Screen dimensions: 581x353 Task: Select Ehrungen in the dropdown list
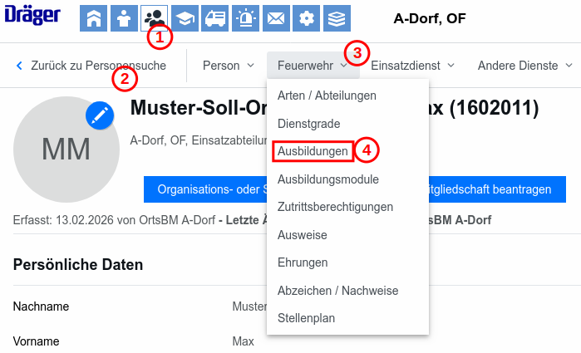303,262
